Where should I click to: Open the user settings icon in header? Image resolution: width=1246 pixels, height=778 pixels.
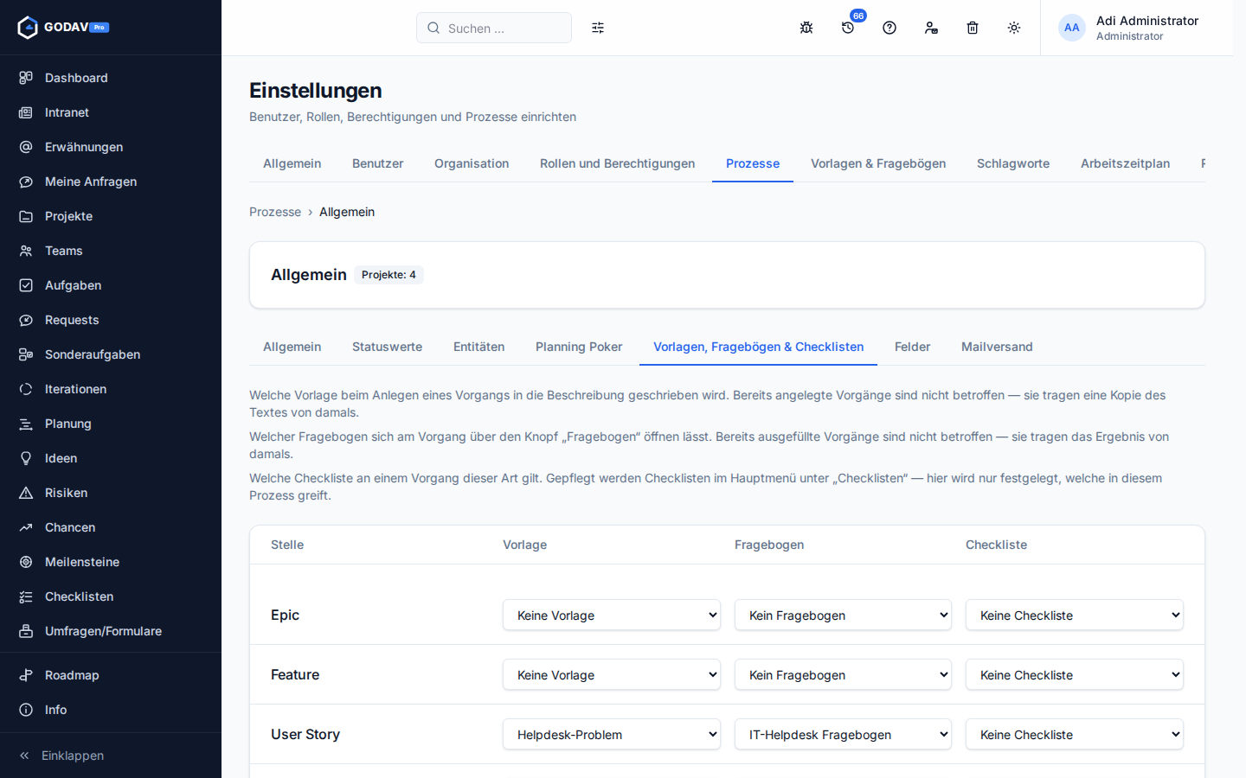(x=931, y=28)
